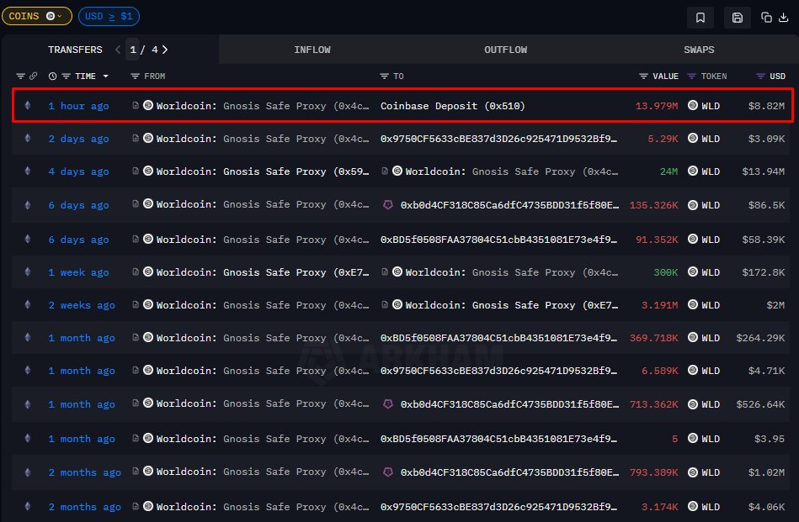Image resolution: width=799 pixels, height=522 pixels.
Task: Open the Coinbase Deposit (0x510) address
Action: pyautogui.click(x=452, y=106)
